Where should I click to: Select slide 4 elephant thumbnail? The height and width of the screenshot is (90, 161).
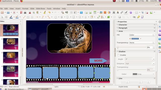coord(11,71)
